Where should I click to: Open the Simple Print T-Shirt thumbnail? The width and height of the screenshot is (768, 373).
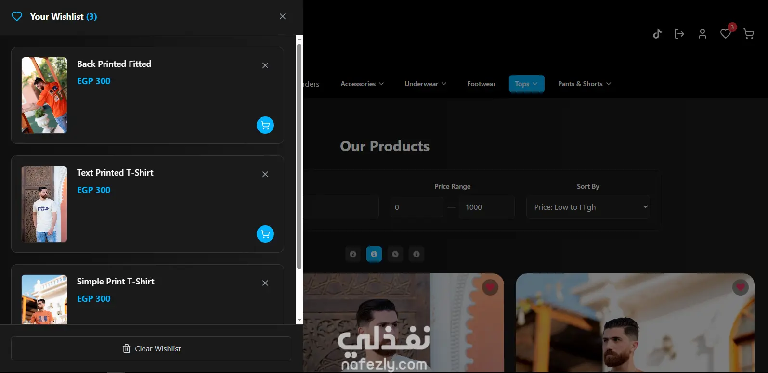(44, 299)
